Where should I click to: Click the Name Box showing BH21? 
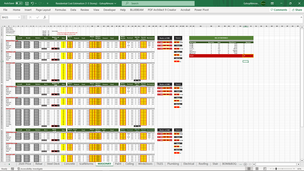(9, 17)
